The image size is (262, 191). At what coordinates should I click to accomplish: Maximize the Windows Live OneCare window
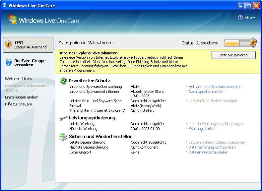[x=249, y=6]
